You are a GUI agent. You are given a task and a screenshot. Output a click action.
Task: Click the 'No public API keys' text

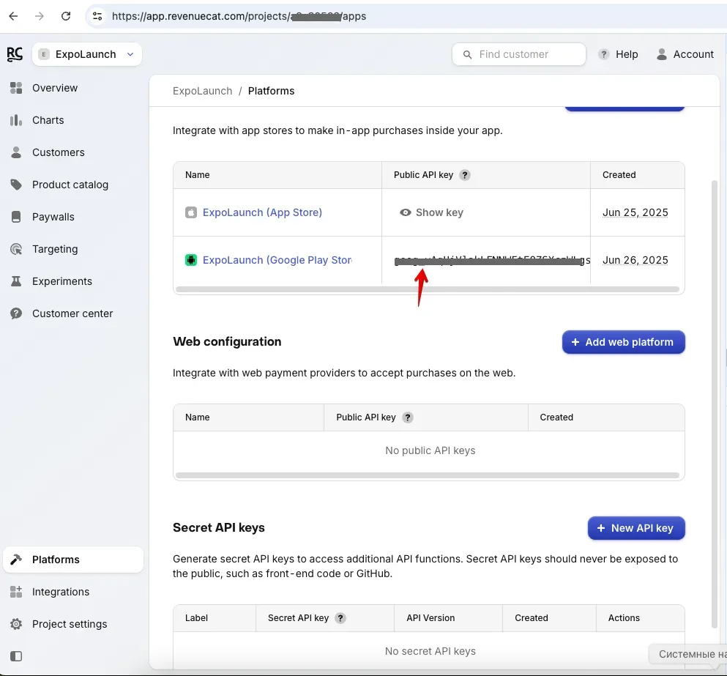(430, 450)
